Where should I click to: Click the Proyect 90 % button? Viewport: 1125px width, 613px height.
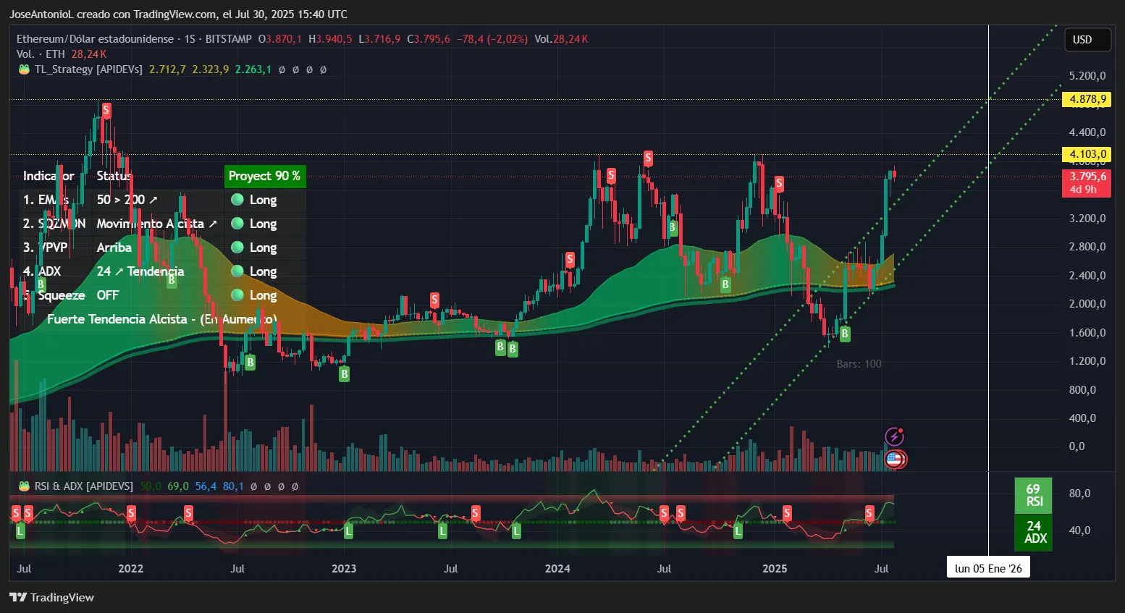point(264,176)
